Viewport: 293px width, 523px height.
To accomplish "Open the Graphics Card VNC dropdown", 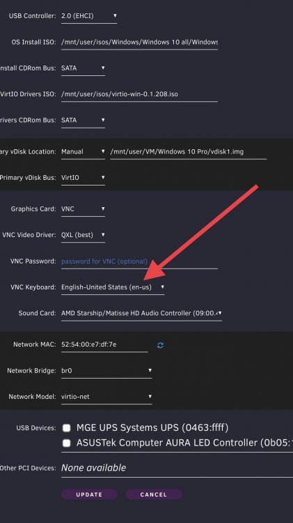I will pos(83,209).
